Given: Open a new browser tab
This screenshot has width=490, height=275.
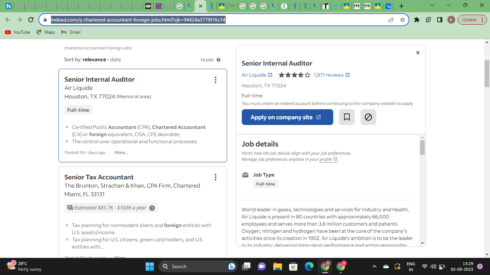Looking at the screenshot, I should [401, 6].
